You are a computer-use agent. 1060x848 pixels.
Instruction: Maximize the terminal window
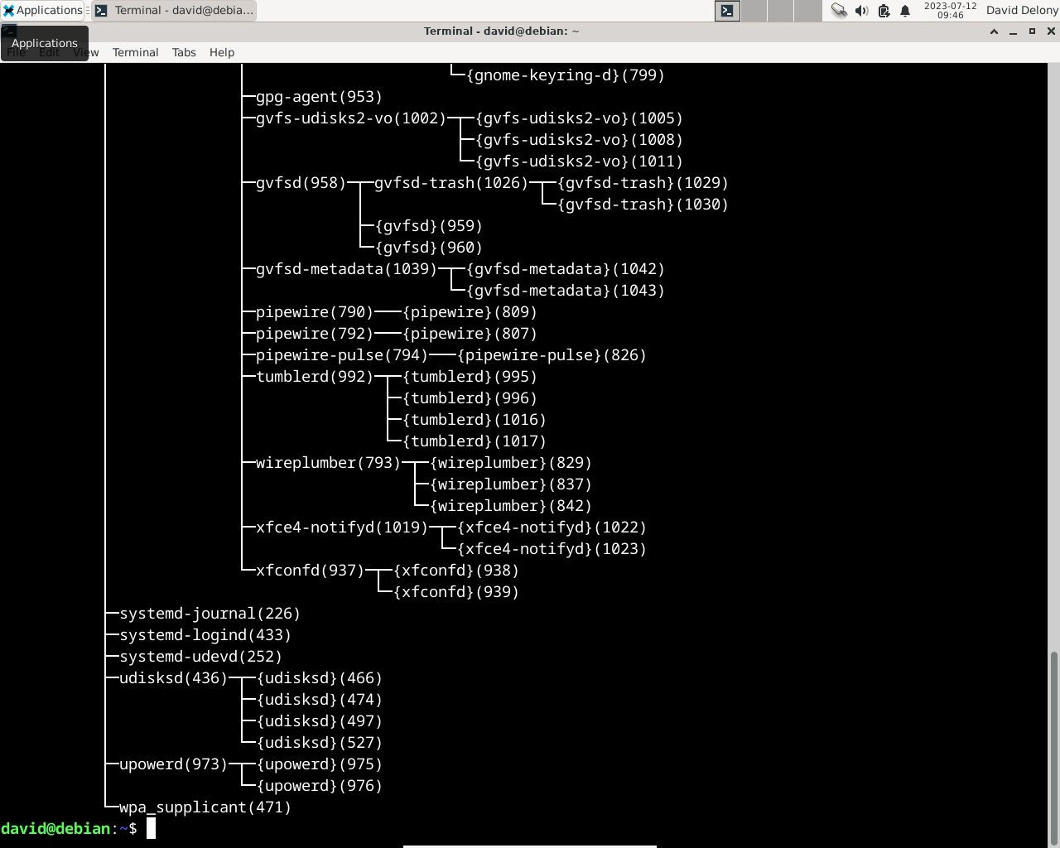[x=1032, y=31]
